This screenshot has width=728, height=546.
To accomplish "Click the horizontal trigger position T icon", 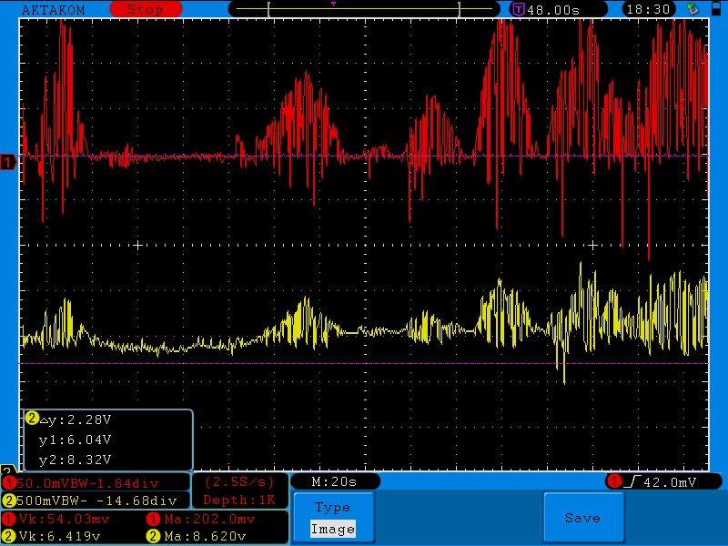I will tap(518, 9).
